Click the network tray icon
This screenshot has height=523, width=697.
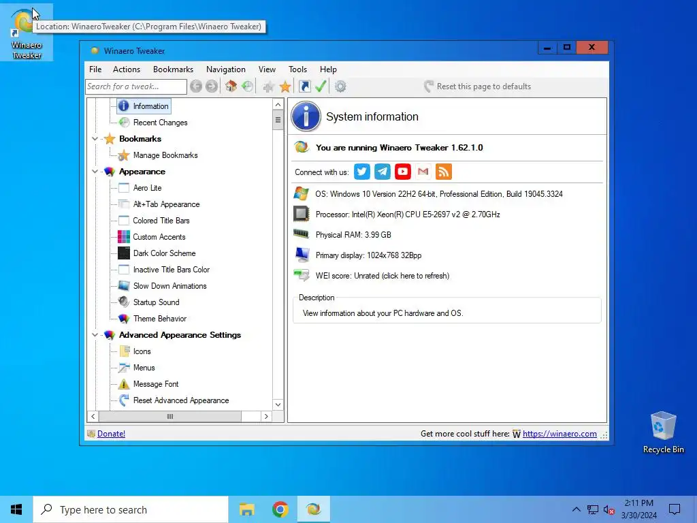(593, 509)
